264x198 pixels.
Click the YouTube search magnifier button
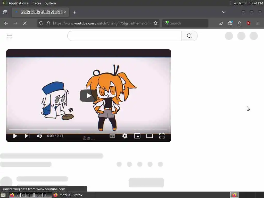coord(189,36)
